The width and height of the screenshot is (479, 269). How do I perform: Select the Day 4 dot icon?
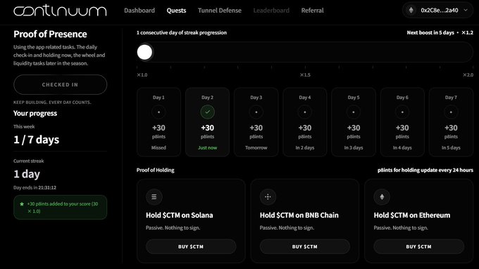coord(305,112)
